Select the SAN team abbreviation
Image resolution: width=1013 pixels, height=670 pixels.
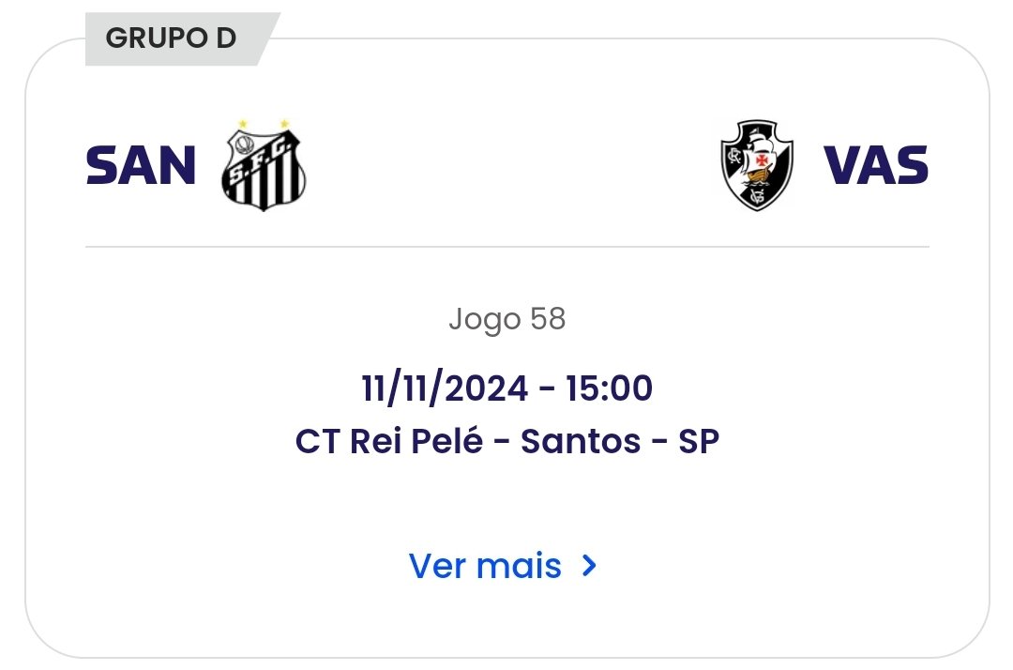pyautogui.click(x=141, y=166)
